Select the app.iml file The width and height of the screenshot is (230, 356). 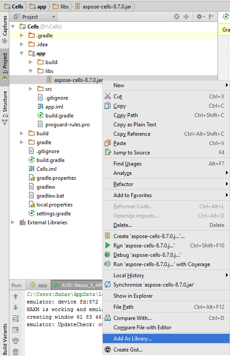point(50,107)
